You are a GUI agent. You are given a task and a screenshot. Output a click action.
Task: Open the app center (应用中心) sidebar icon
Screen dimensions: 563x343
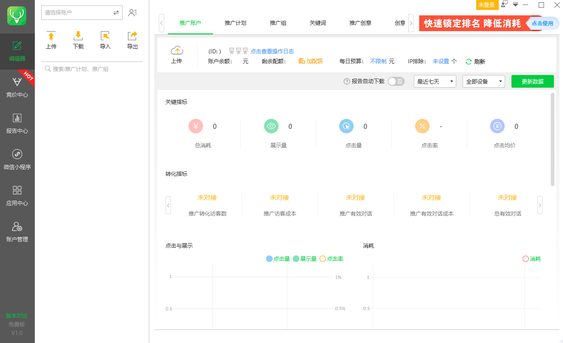(x=17, y=190)
